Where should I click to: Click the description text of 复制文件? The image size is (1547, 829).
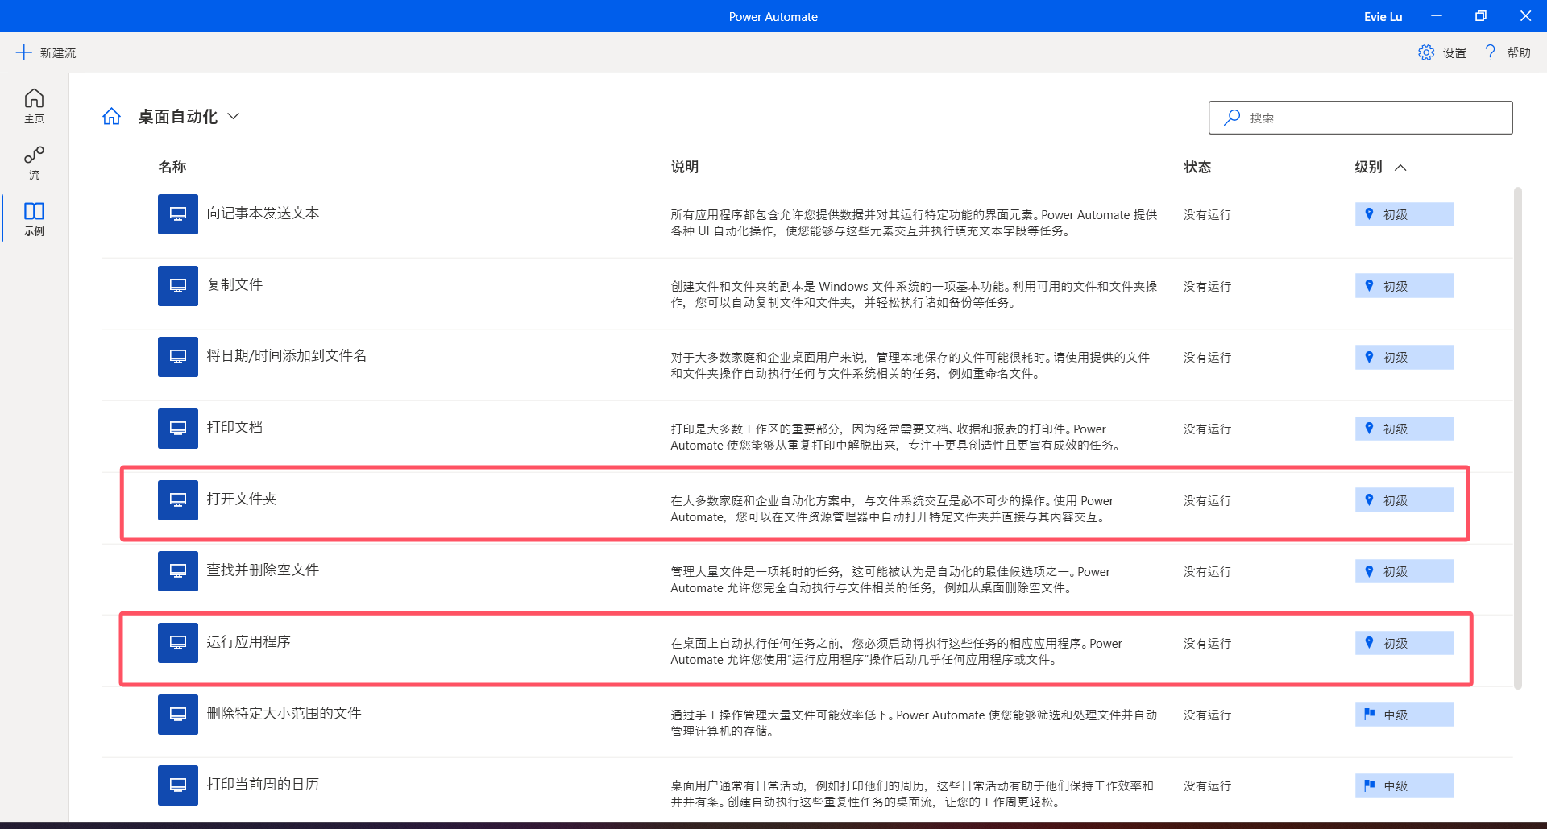click(914, 294)
